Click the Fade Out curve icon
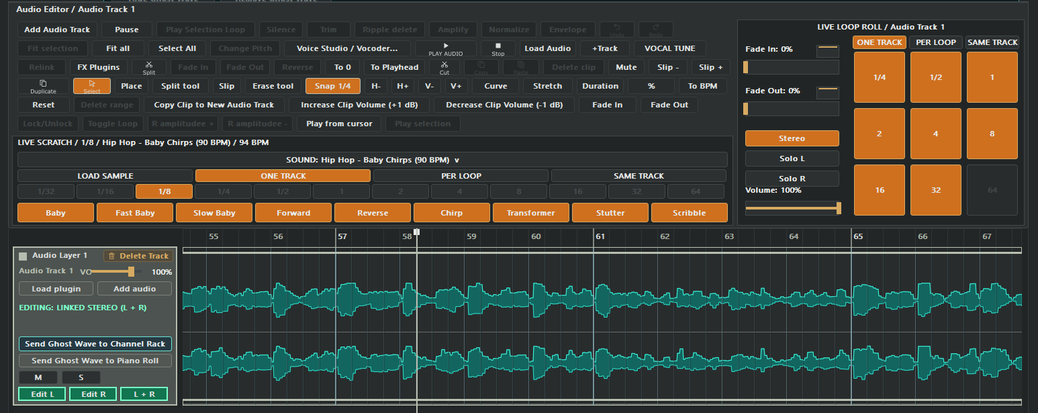Image resolution: width=1038 pixels, height=413 pixels. [827, 93]
